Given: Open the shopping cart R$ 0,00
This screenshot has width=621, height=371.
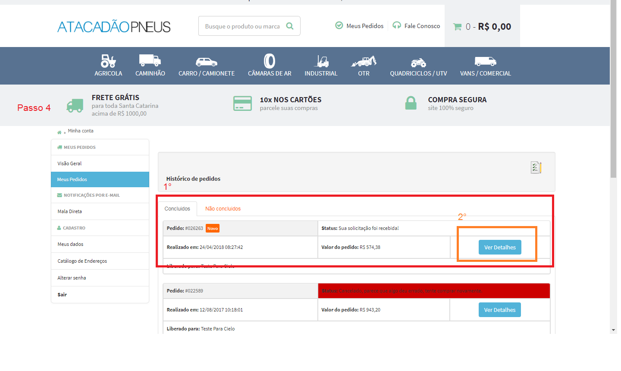Looking at the screenshot, I should [482, 26].
